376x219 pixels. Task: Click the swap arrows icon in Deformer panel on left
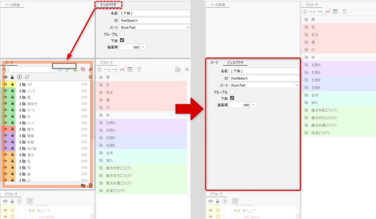pos(30,201)
